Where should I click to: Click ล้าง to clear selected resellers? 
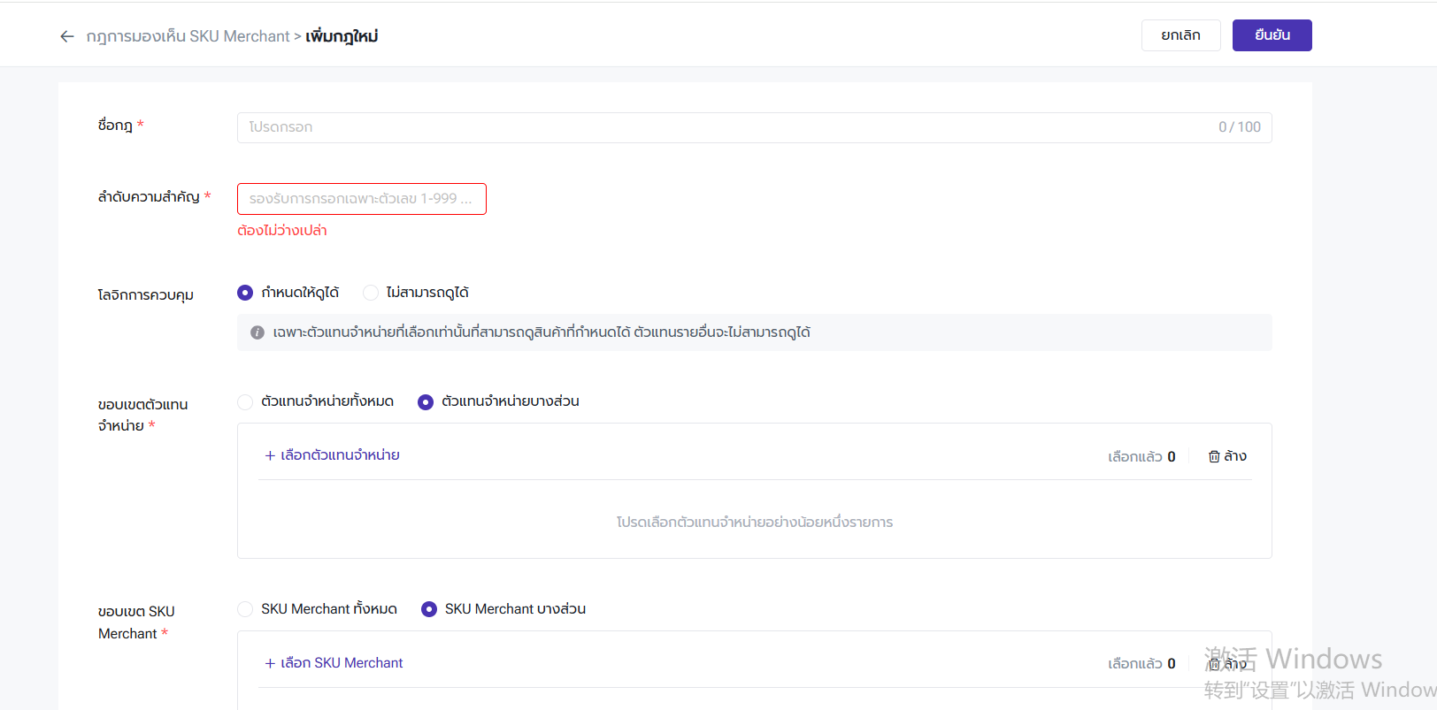click(x=1235, y=456)
